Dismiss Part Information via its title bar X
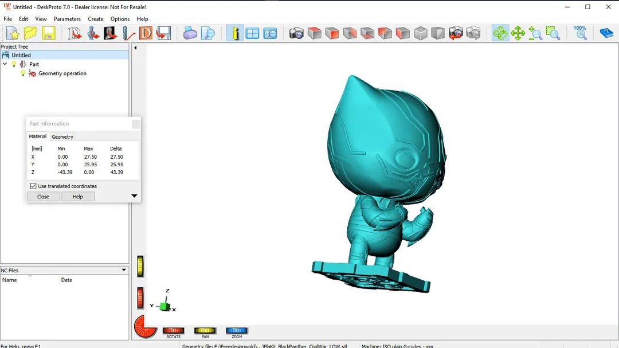Viewport: 619px width, 348px height. (x=136, y=124)
